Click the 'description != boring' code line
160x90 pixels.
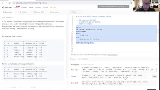pos(89,39)
